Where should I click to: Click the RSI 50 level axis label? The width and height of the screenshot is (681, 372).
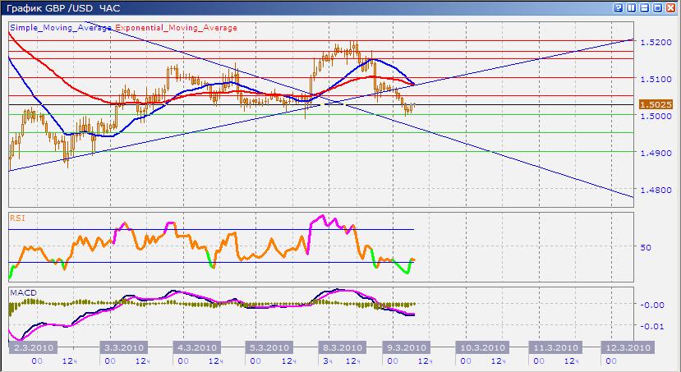646,247
